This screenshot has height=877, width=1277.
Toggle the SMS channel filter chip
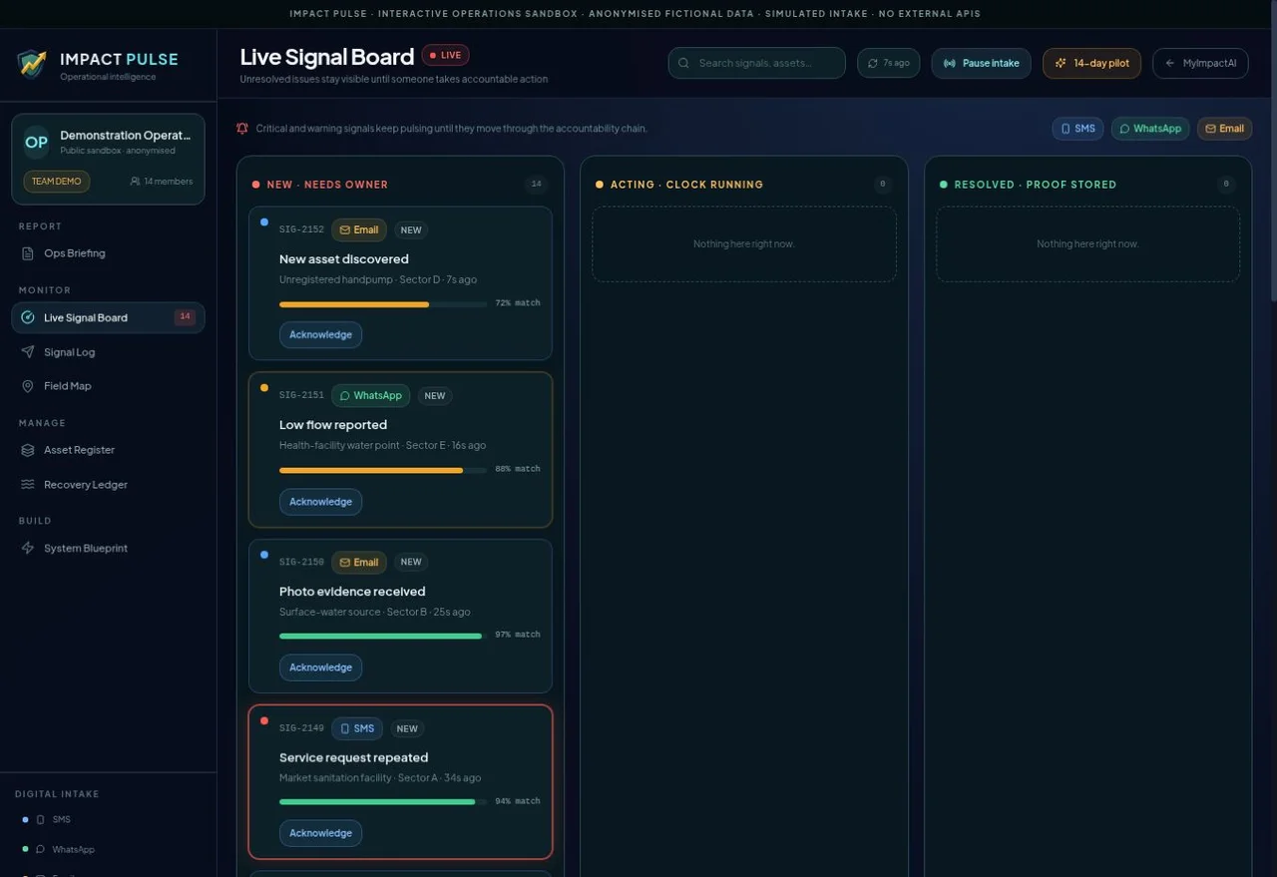[x=1077, y=129]
